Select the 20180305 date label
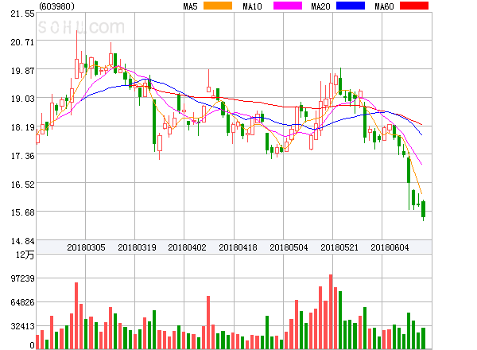This screenshot has width=477, height=350. click(86, 247)
